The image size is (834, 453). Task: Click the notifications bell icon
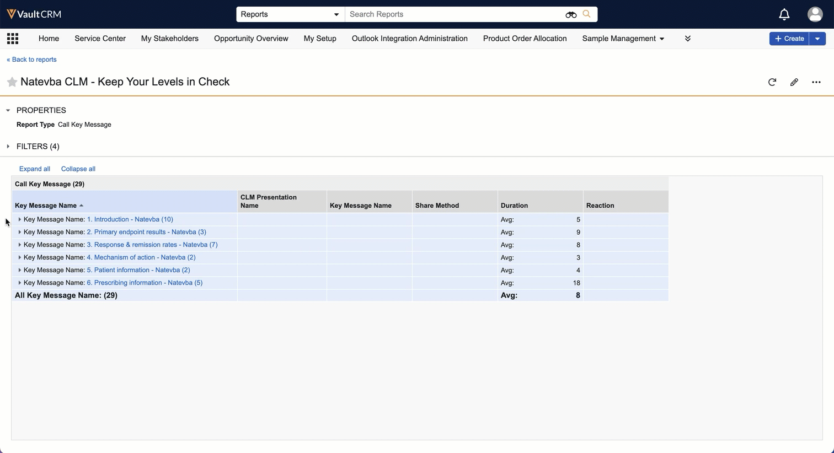click(x=784, y=14)
